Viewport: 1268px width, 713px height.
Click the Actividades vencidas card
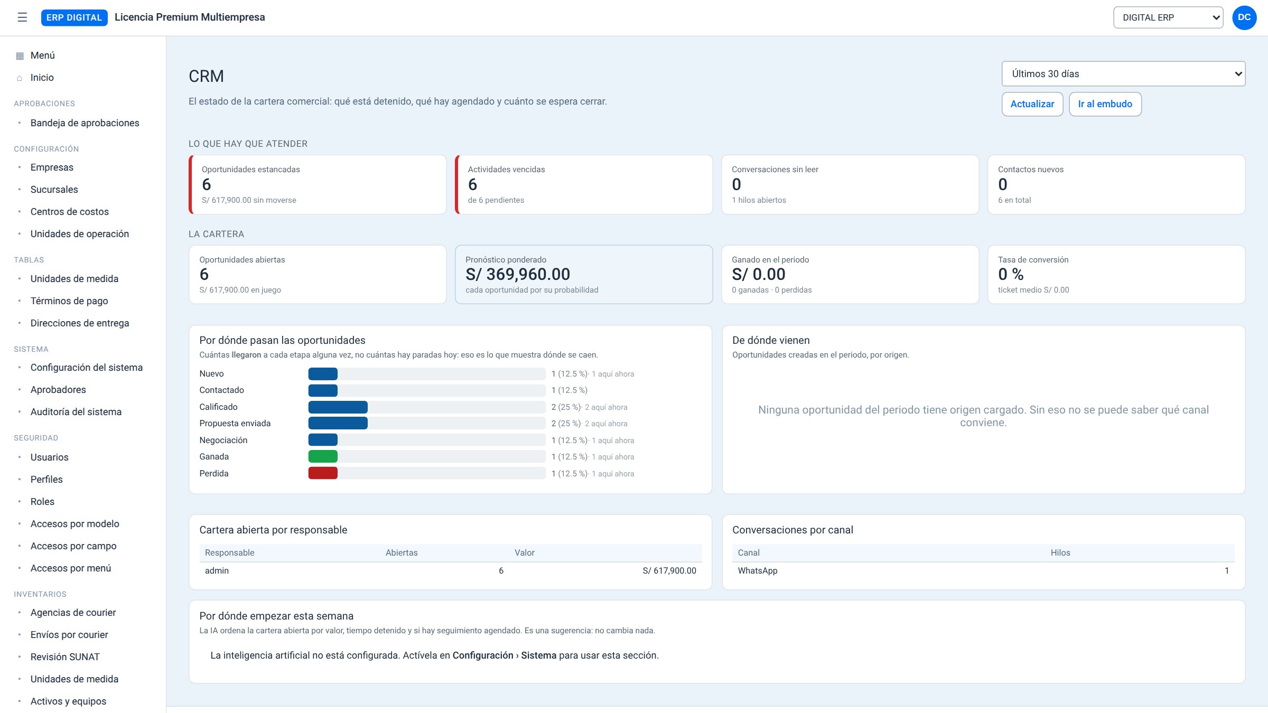tap(584, 184)
